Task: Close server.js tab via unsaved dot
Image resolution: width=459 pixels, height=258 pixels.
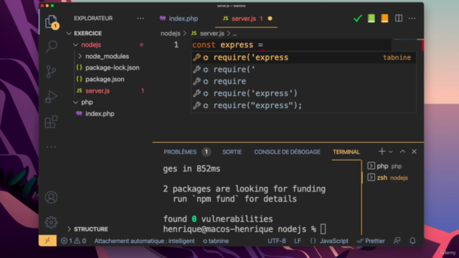Action: [270, 19]
